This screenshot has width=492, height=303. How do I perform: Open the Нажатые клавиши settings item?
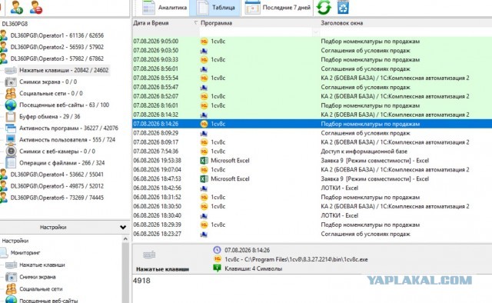42,265
